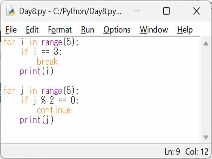
Task: Click the 'Ln: 9' status indicator
Action: point(172,151)
